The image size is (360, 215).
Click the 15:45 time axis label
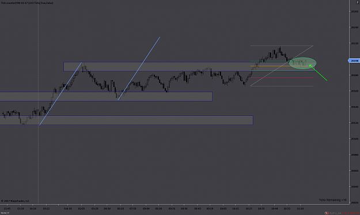click(x=7, y=209)
